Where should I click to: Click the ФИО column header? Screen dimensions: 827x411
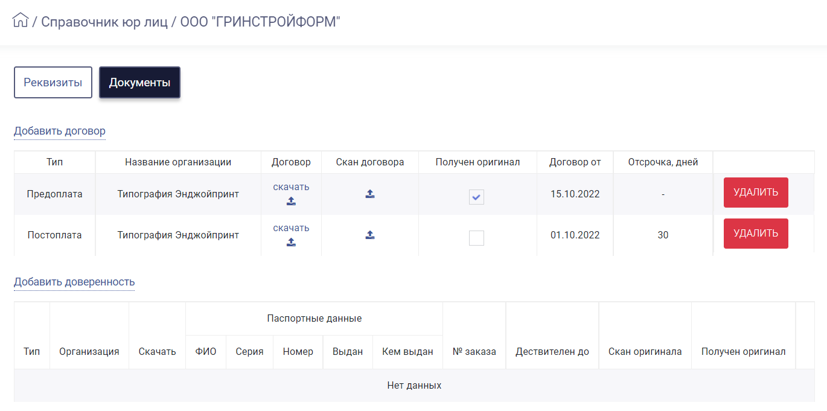click(x=206, y=352)
